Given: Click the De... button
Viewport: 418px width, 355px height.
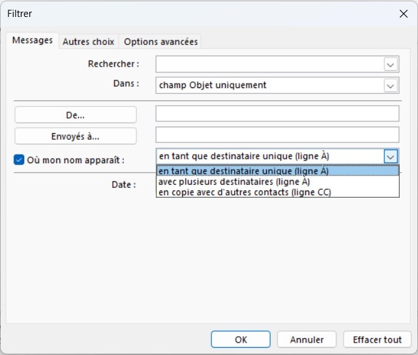Looking at the screenshot, I should 76,115.
